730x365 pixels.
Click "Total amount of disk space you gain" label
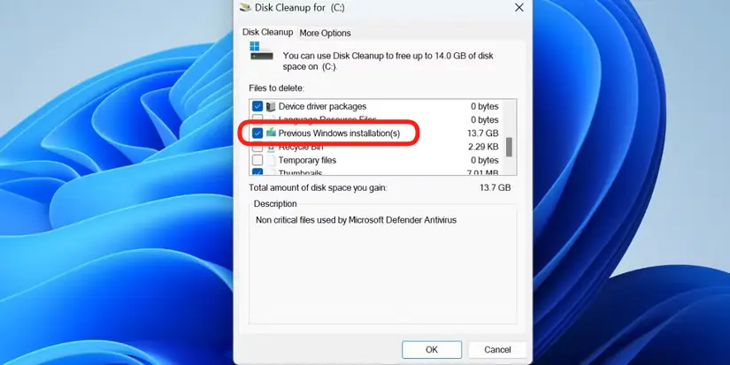(318, 188)
